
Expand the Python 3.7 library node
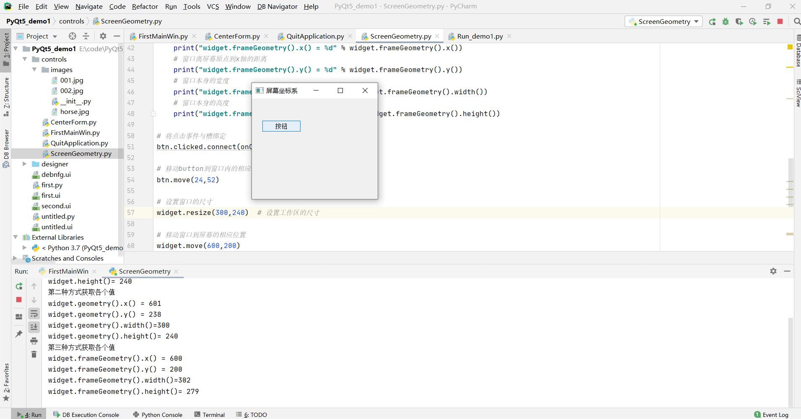point(25,248)
